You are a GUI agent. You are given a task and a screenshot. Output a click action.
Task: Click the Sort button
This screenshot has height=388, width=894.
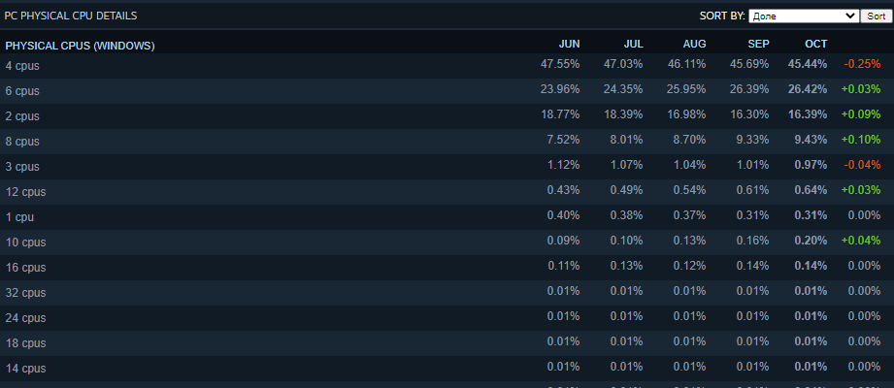[x=877, y=16]
